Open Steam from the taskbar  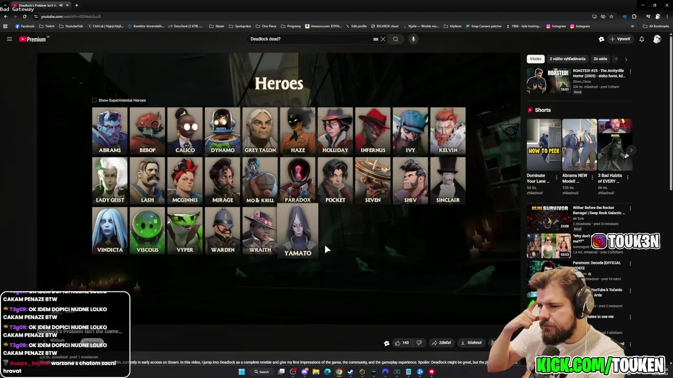click(x=351, y=372)
